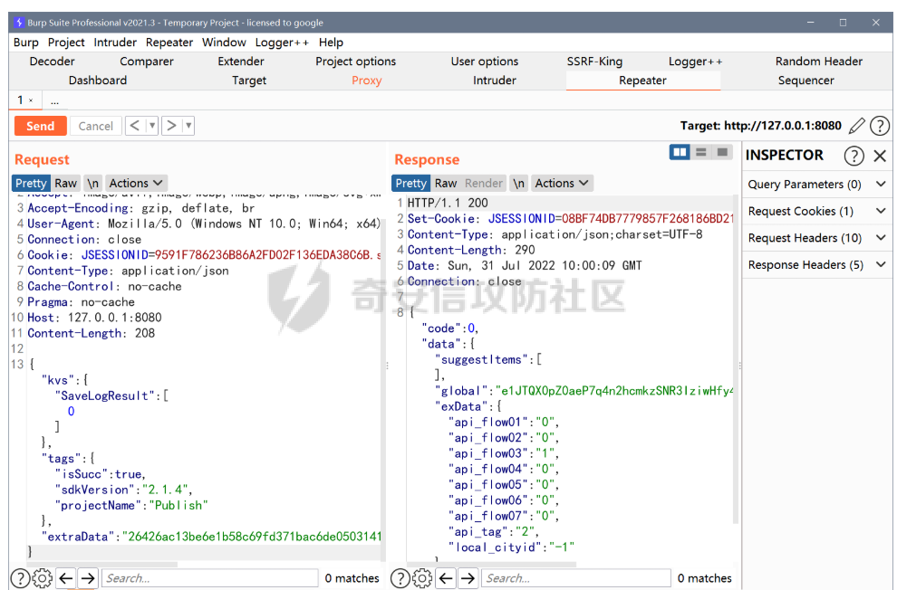Minimize the Burp Suite window

[x=810, y=23]
